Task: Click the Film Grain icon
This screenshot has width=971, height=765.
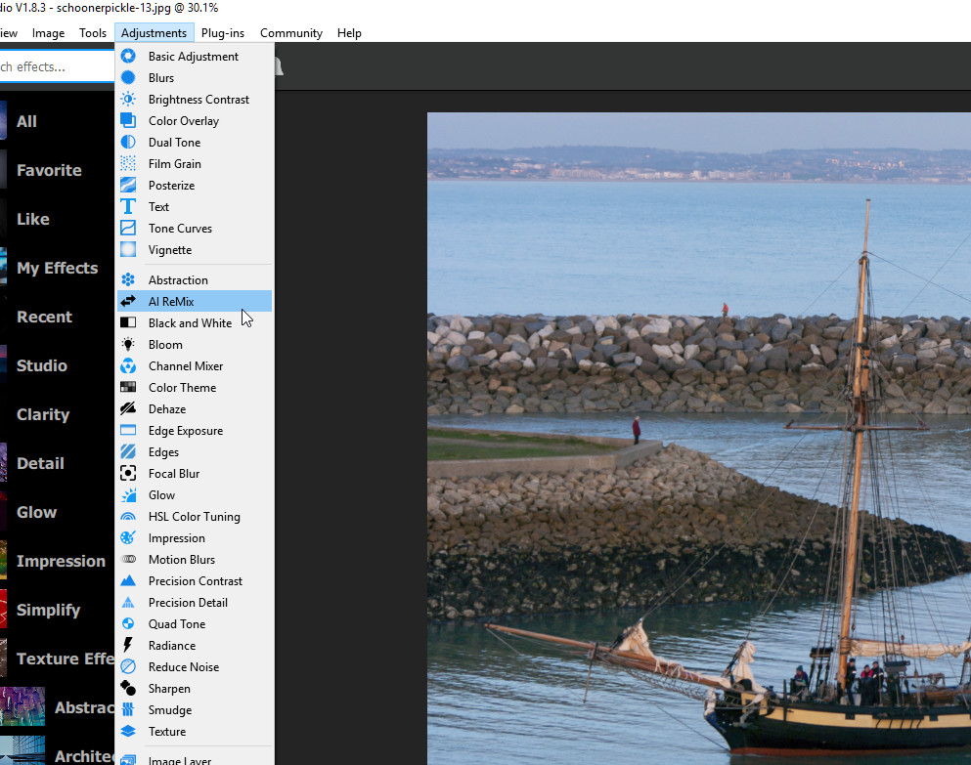Action: click(128, 164)
